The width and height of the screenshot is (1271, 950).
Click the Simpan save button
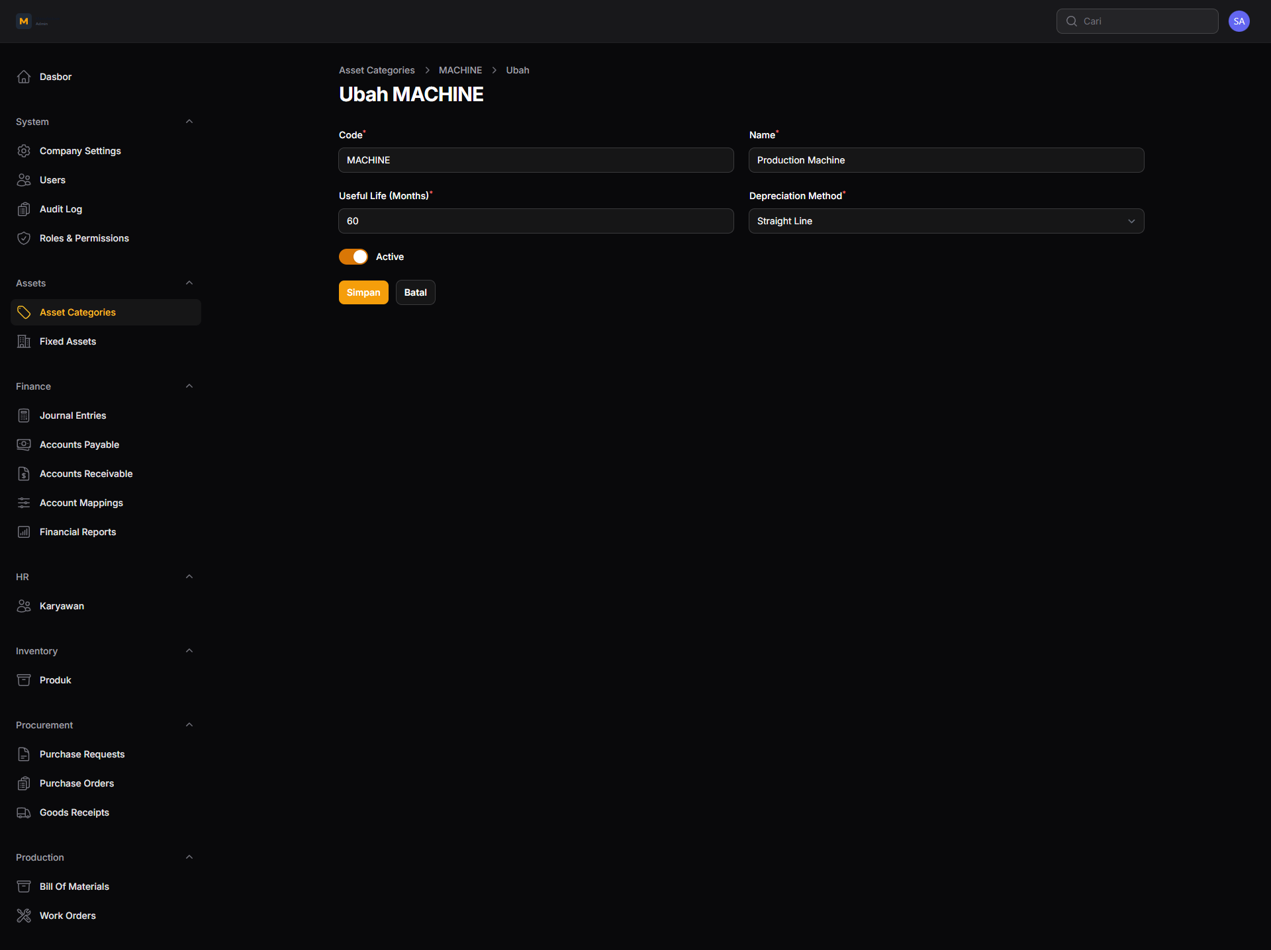[363, 292]
